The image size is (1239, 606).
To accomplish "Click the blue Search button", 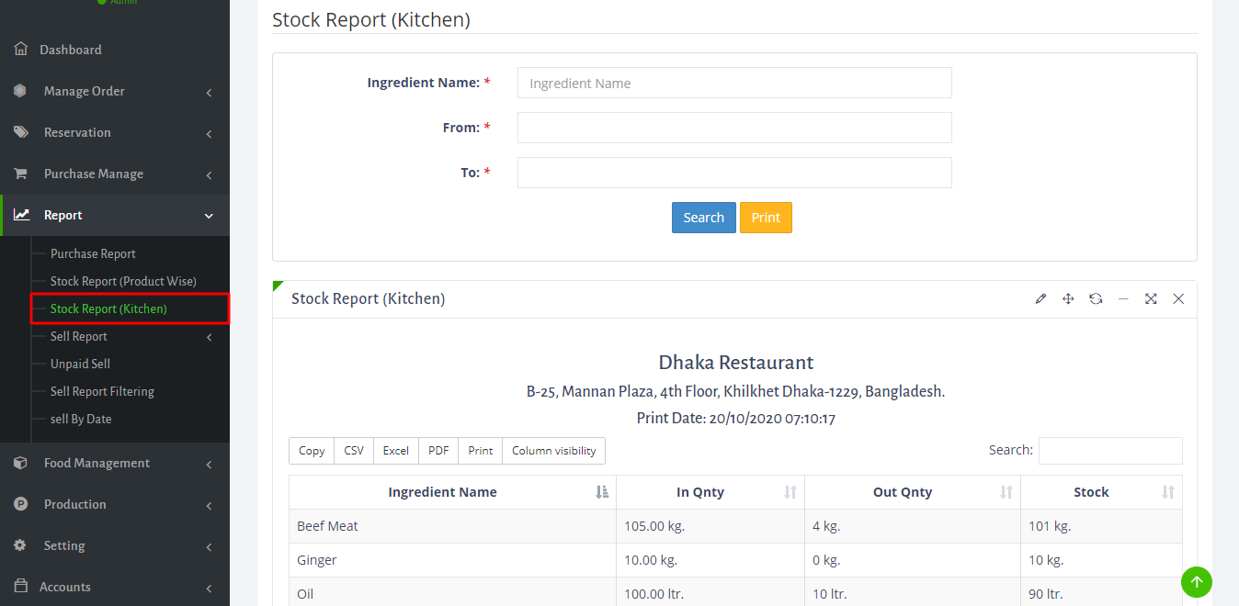I will point(703,218).
